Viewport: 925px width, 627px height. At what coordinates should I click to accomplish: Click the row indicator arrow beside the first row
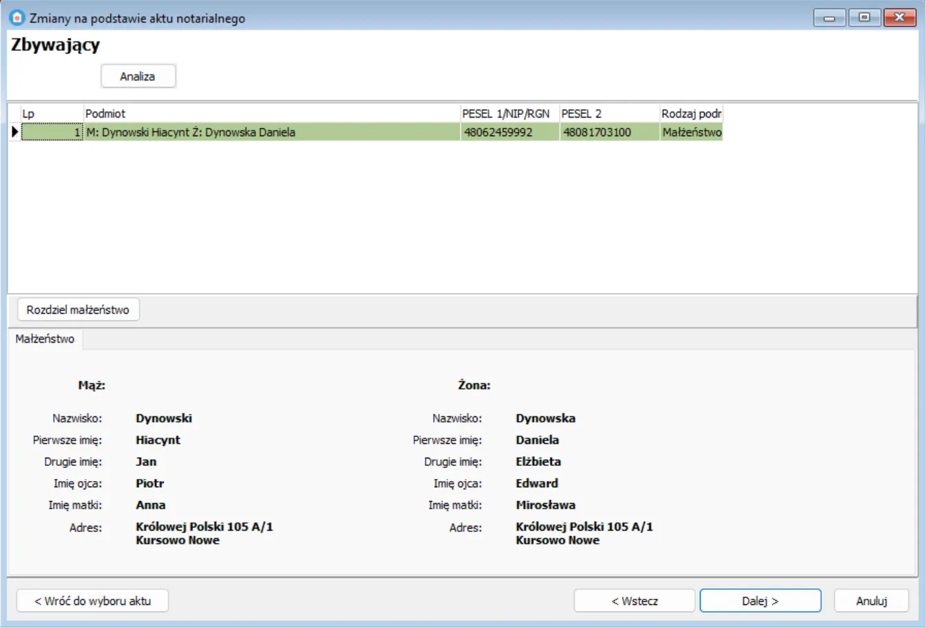click(x=14, y=132)
